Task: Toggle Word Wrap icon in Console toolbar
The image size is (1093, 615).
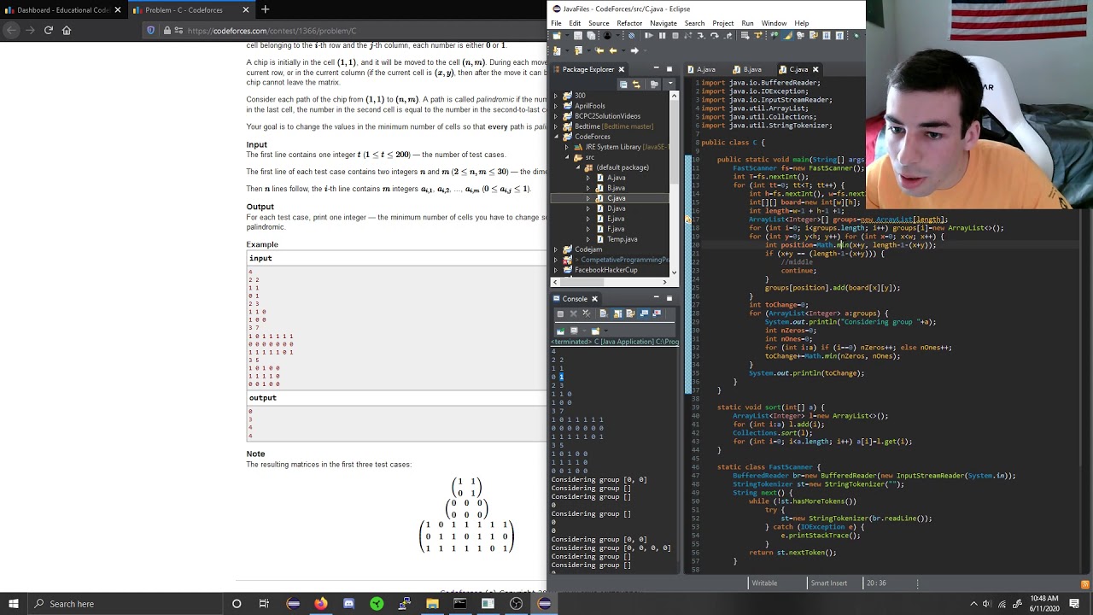Action: pos(630,313)
